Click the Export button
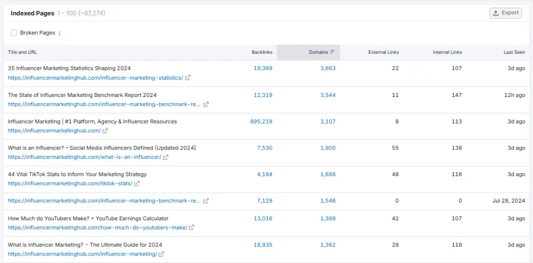Image resolution: width=533 pixels, height=263 pixels. tap(505, 13)
